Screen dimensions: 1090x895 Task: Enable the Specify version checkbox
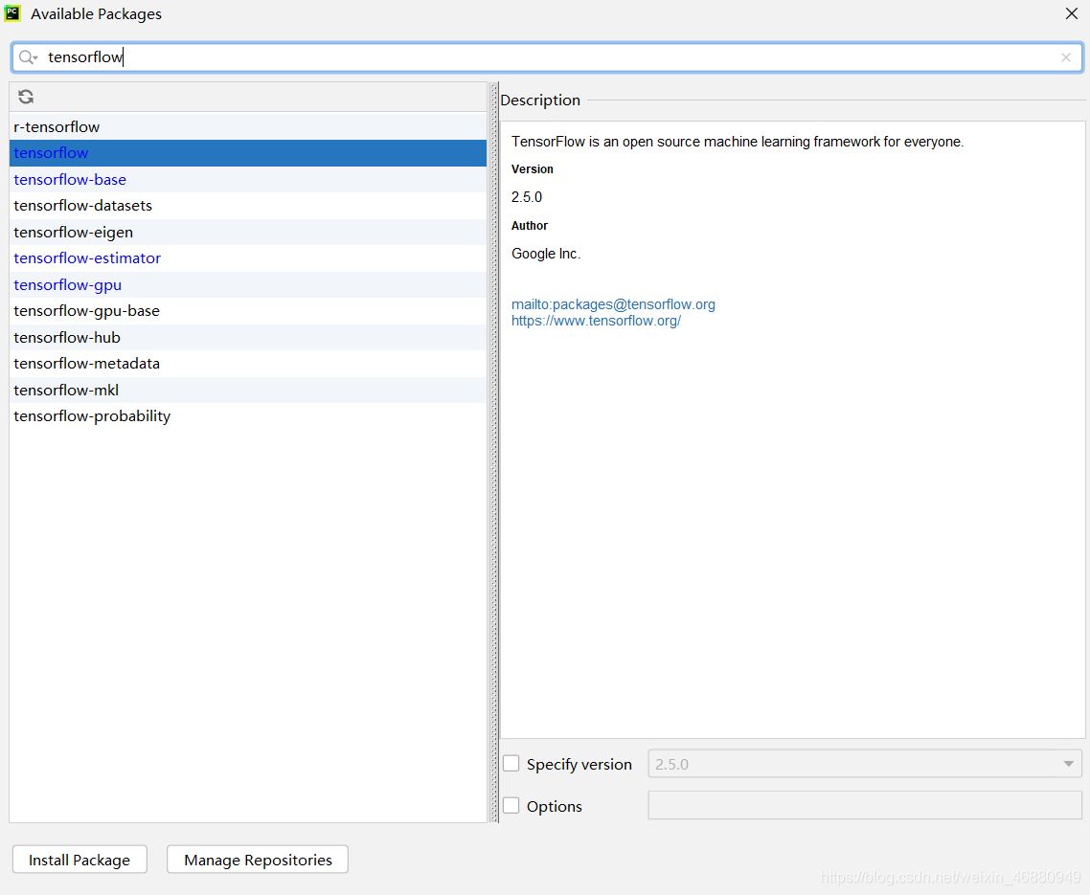[x=511, y=764]
